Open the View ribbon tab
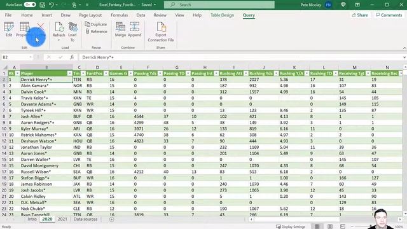This screenshot has width=407, height=229. [x=179, y=15]
